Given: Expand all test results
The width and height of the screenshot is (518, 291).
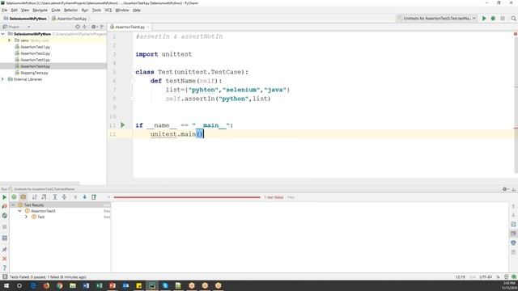Looking at the screenshot, I should coord(55,197).
